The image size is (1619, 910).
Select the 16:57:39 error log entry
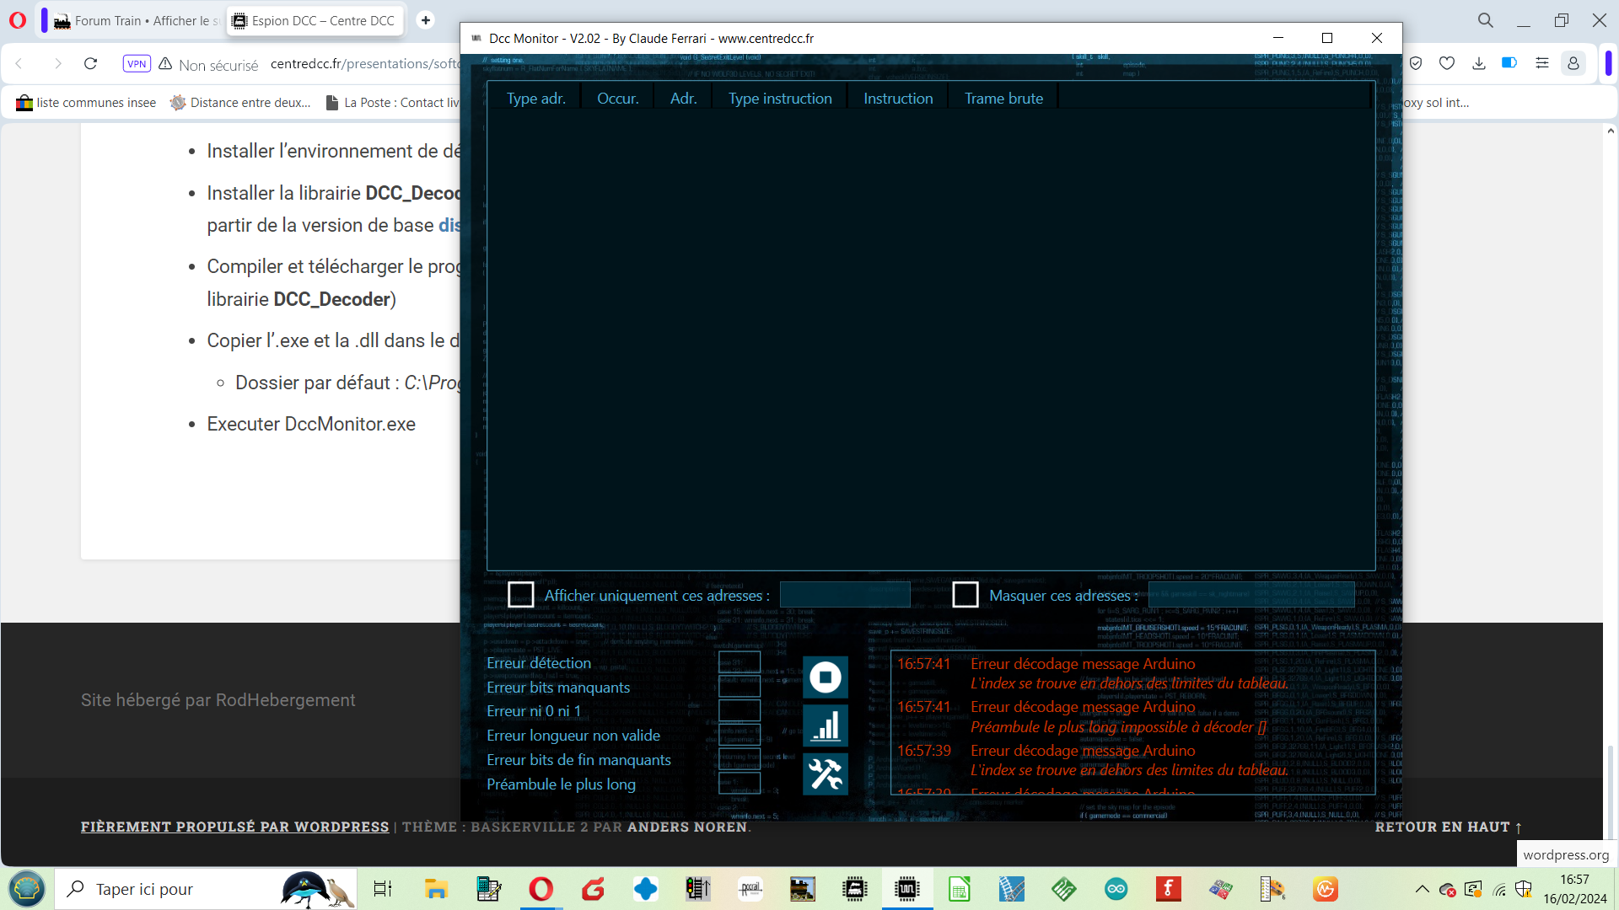[x=1092, y=760]
